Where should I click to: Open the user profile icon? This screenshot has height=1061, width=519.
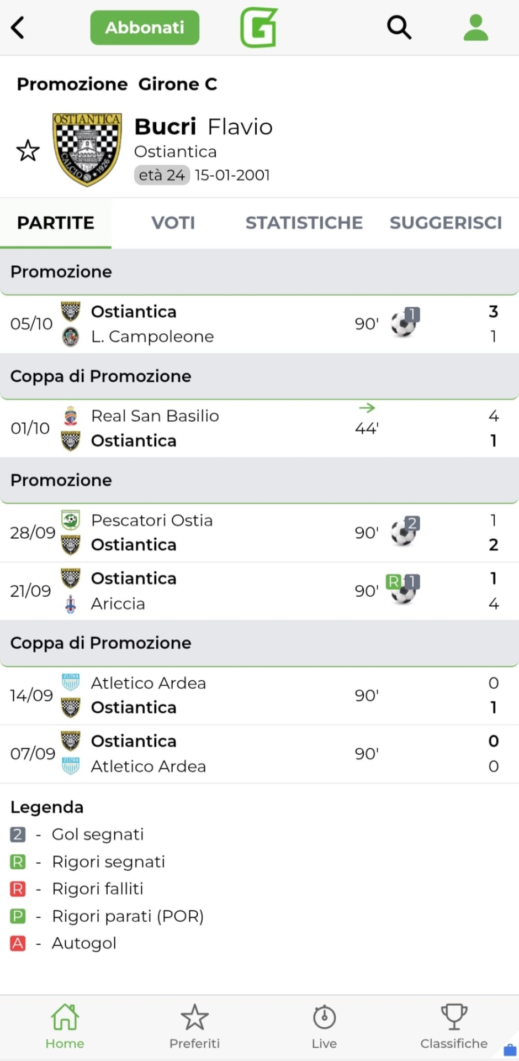click(x=475, y=28)
